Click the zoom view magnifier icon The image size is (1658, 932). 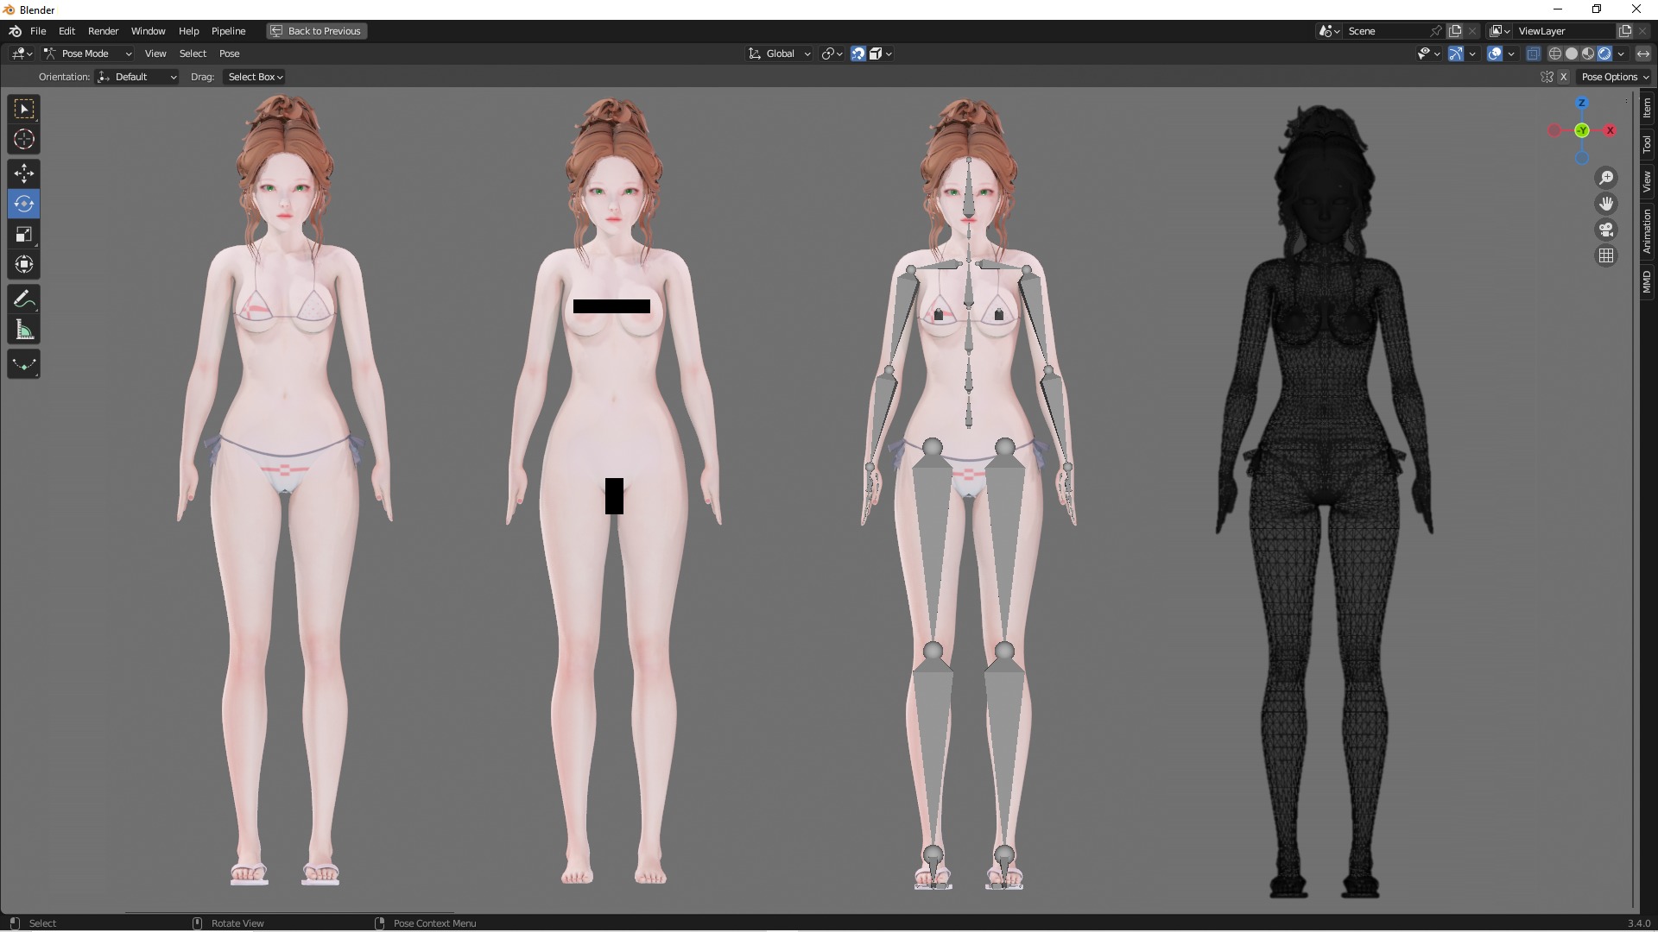(x=1606, y=178)
